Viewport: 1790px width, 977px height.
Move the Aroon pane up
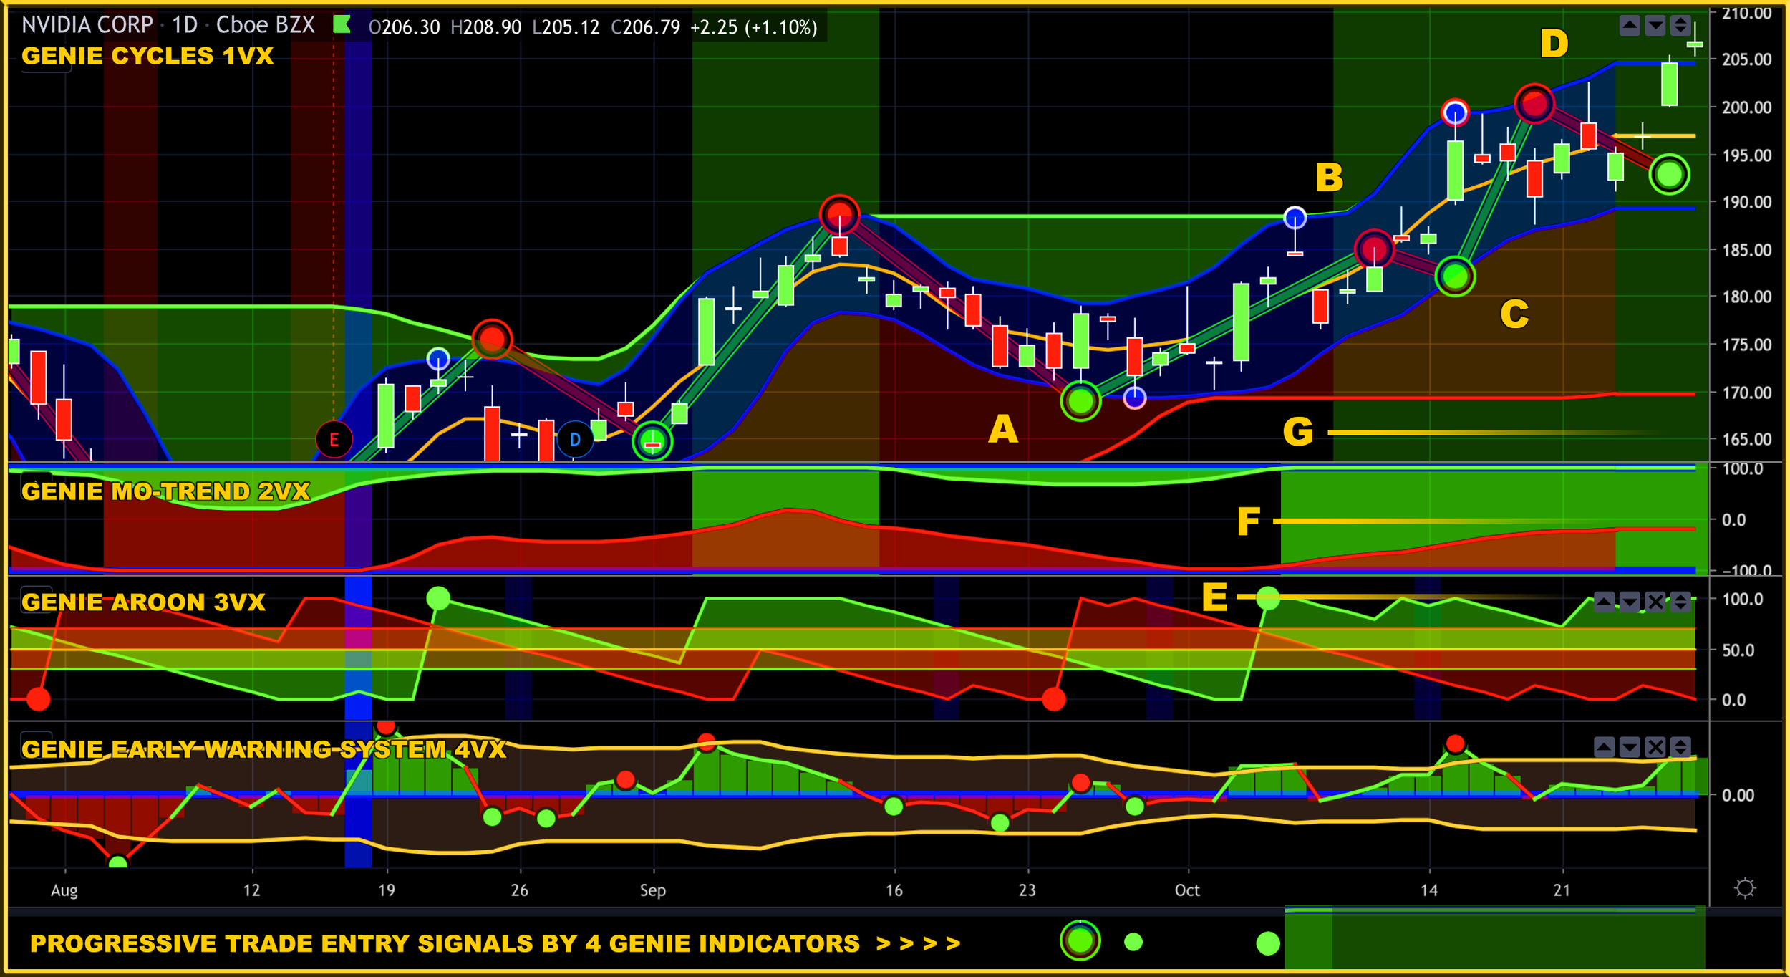[1604, 602]
